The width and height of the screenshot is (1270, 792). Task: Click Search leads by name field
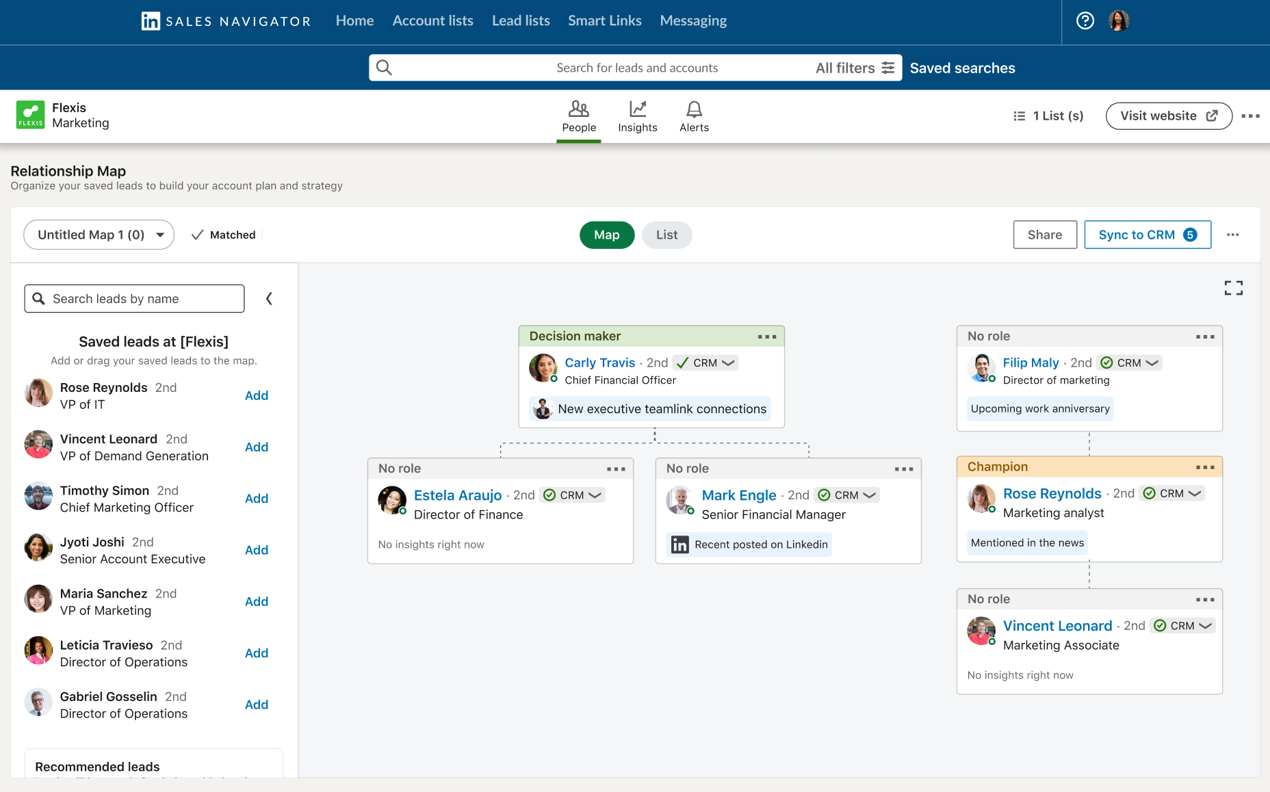[134, 299]
